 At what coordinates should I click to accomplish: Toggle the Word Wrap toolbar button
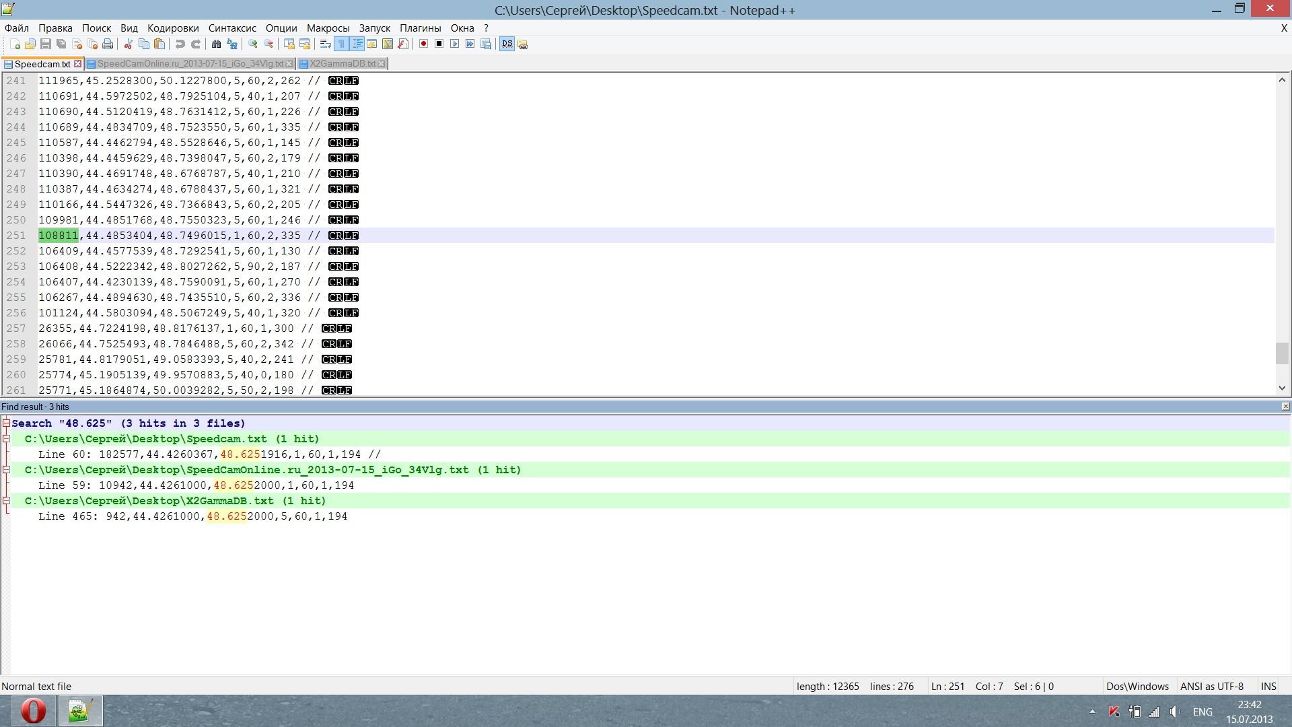coord(326,44)
